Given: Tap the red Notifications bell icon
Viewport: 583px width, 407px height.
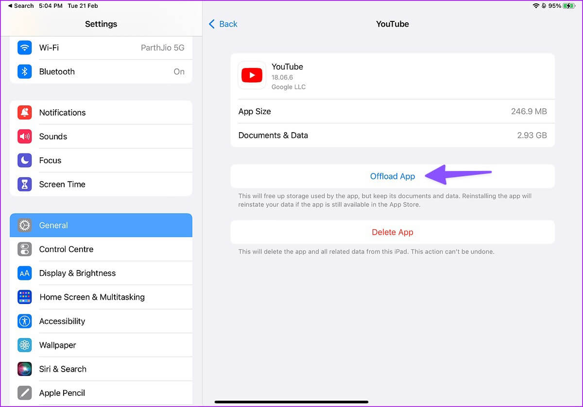Looking at the screenshot, I should [x=25, y=112].
